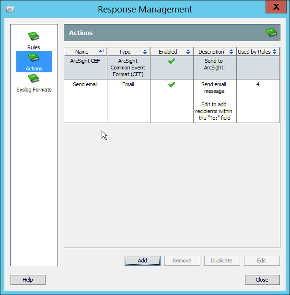Sort by the Type column header

point(128,52)
